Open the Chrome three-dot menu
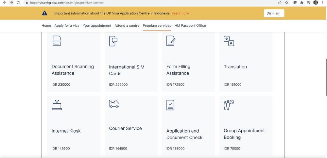 [x=323, y=3]
